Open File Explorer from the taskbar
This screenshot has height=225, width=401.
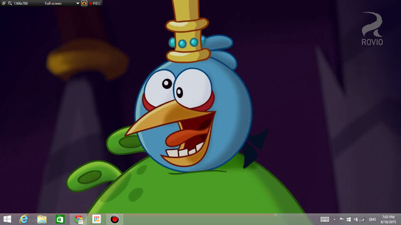coord(42,219)
